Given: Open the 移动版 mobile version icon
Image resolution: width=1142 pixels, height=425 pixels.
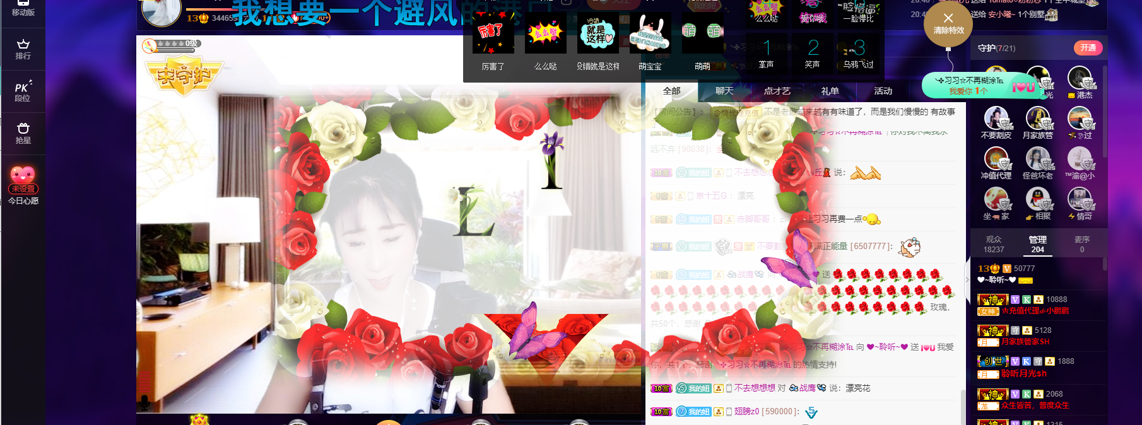Looking at the screenshot, I should point(23,8).
